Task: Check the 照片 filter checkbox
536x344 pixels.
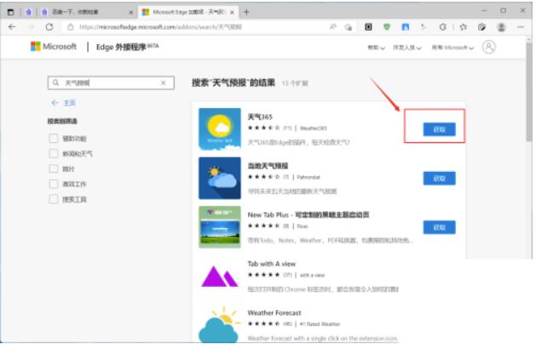Action: [x=54, y=169]
